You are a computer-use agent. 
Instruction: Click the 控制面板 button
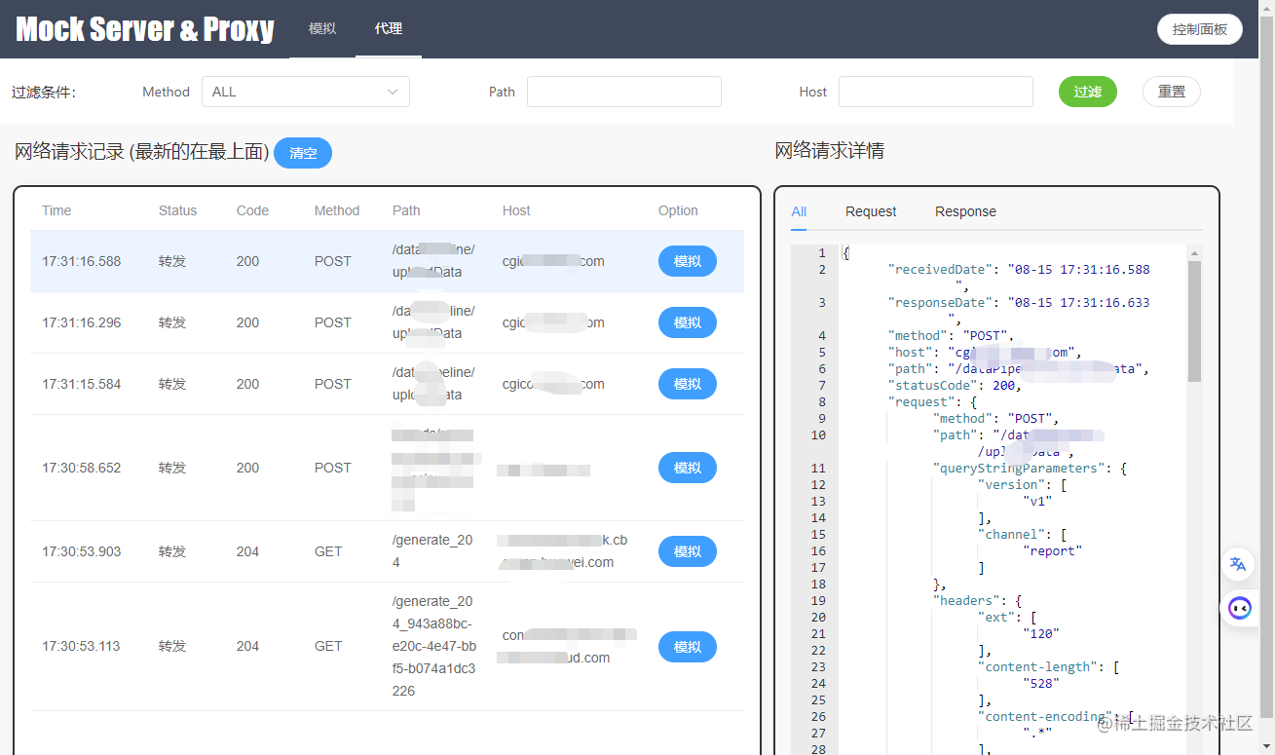pos(1200,29)
